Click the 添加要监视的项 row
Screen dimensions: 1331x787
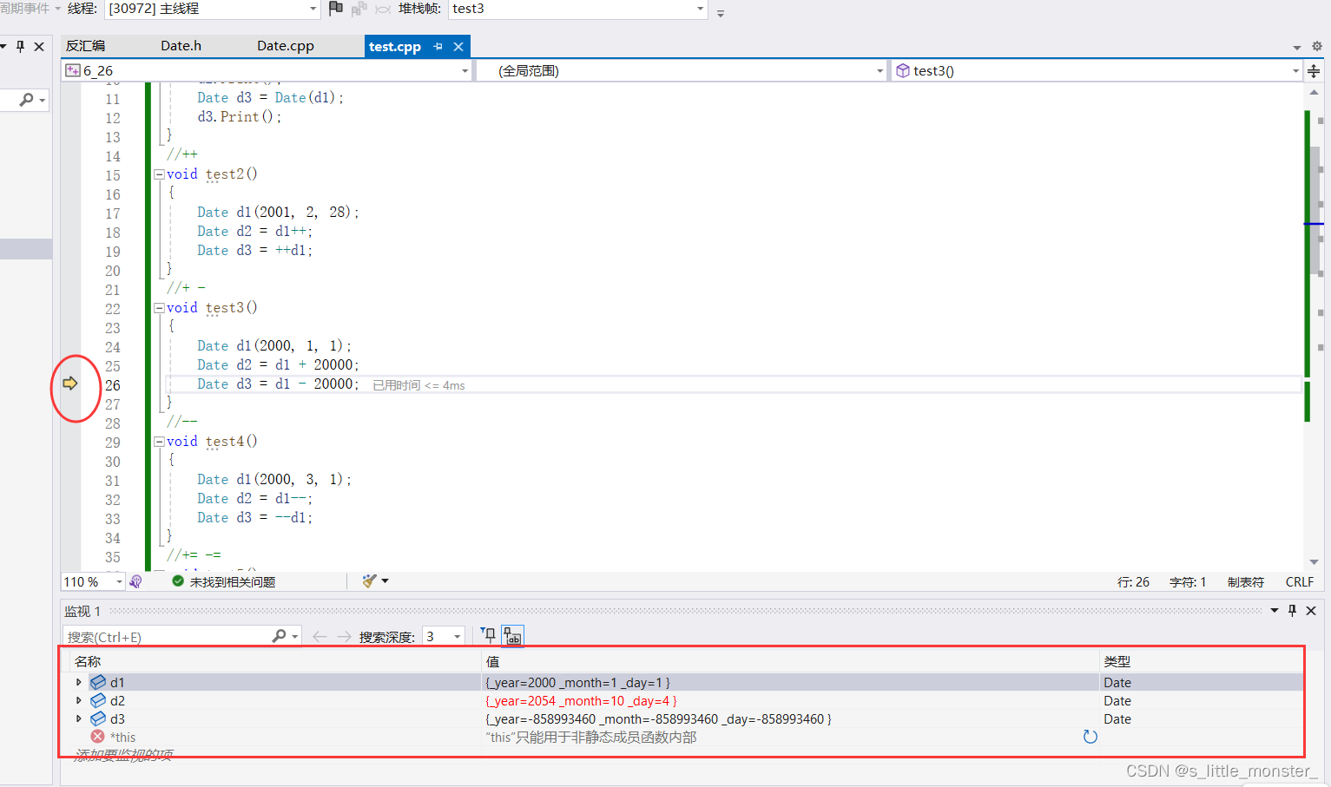(x=123, y=755)
